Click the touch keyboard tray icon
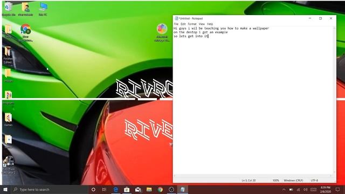 [x=313, y=189]
